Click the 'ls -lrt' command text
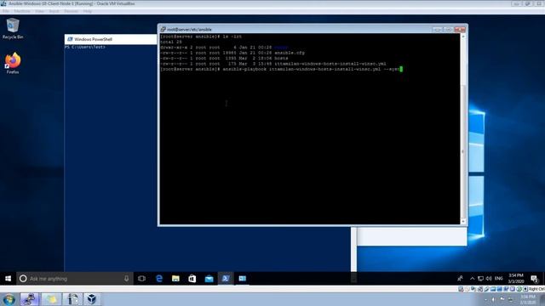 [232, 37]
